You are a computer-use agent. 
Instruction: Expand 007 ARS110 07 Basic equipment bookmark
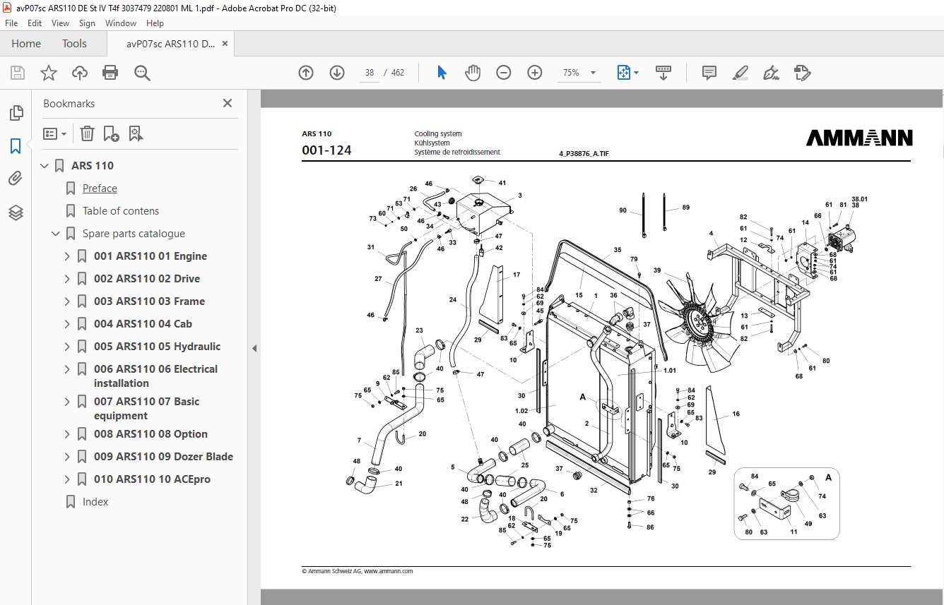coord(67,402)
